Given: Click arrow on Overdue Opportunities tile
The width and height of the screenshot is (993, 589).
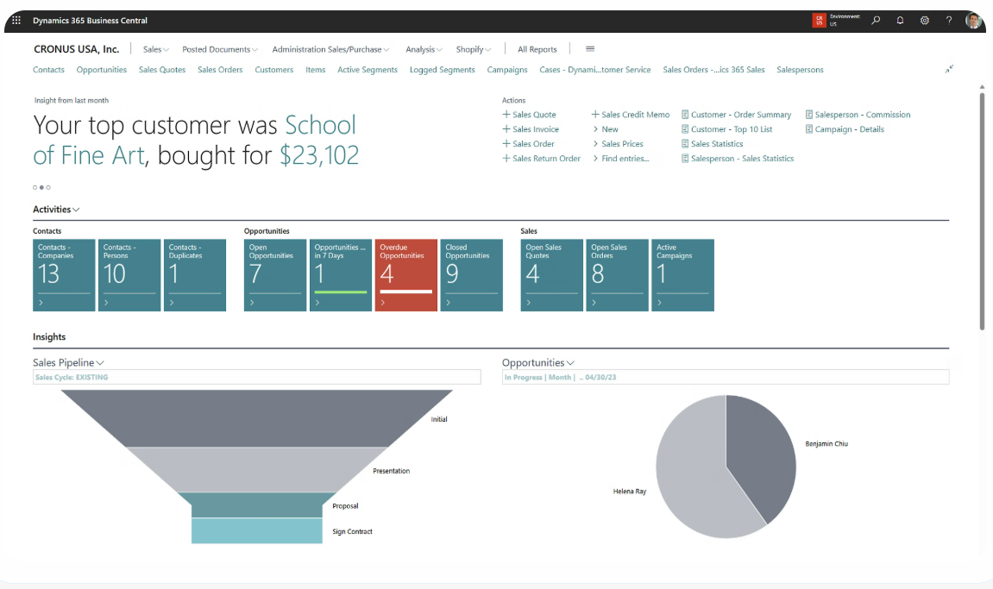Looking at the screenshot, I should 383,303.
